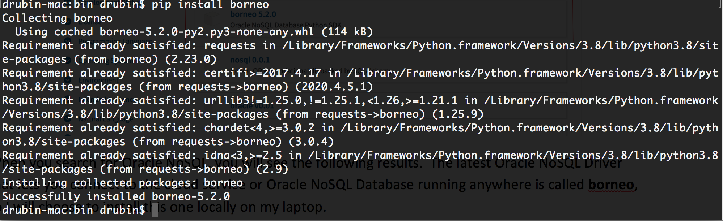
Task: Click the borneo-5.2.0-py2.py3-none-any.whl filename
Action: (x=207, y=32)
